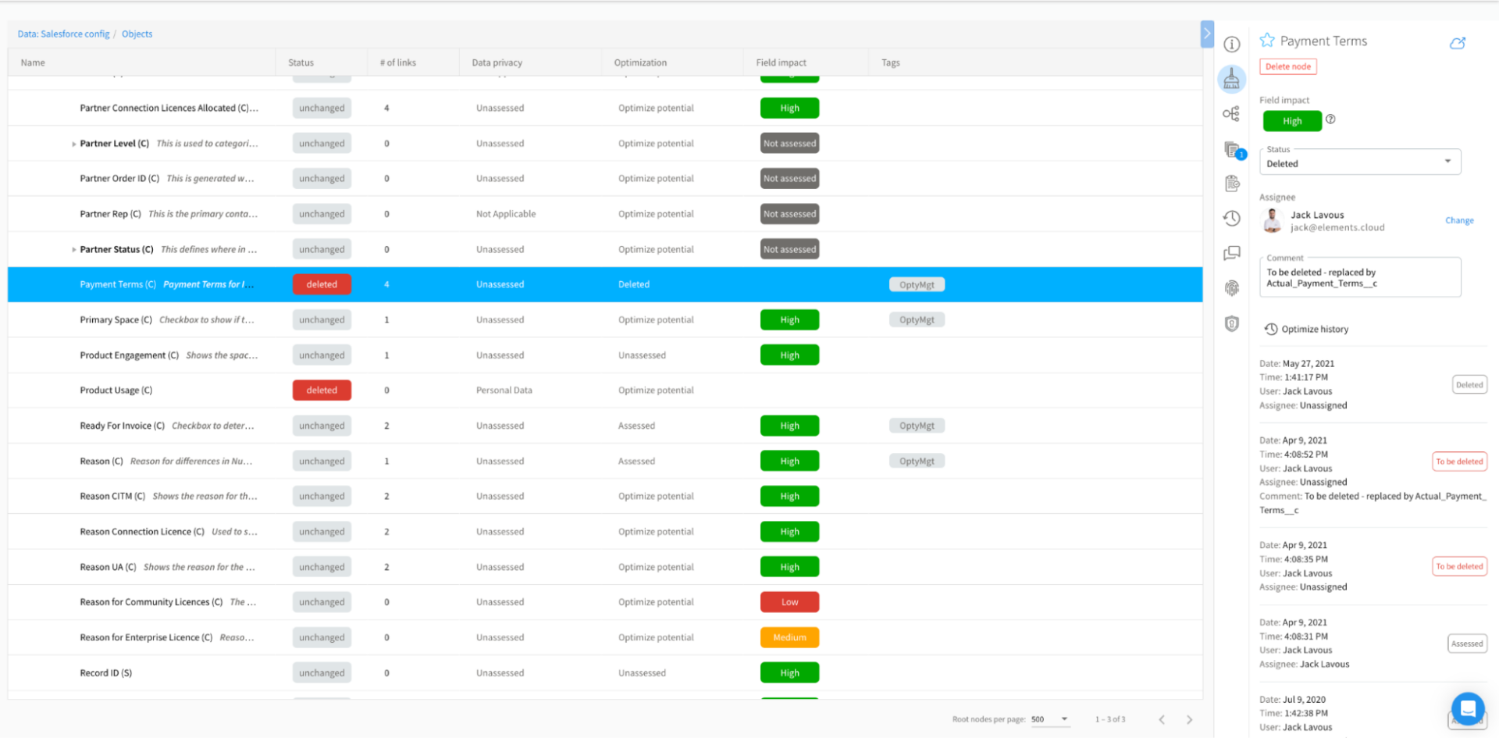Click the Objects breadcrumb link
Screen dimensions: 1499x738
click(137, 34)
